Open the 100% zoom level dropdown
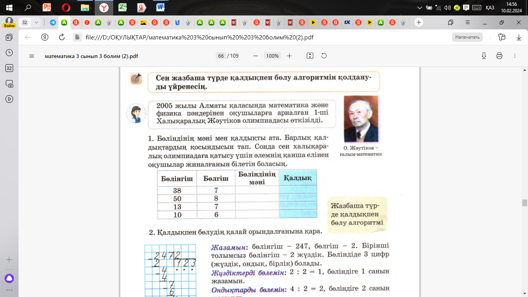The image size is (528, 297). [x=273, y=56]
